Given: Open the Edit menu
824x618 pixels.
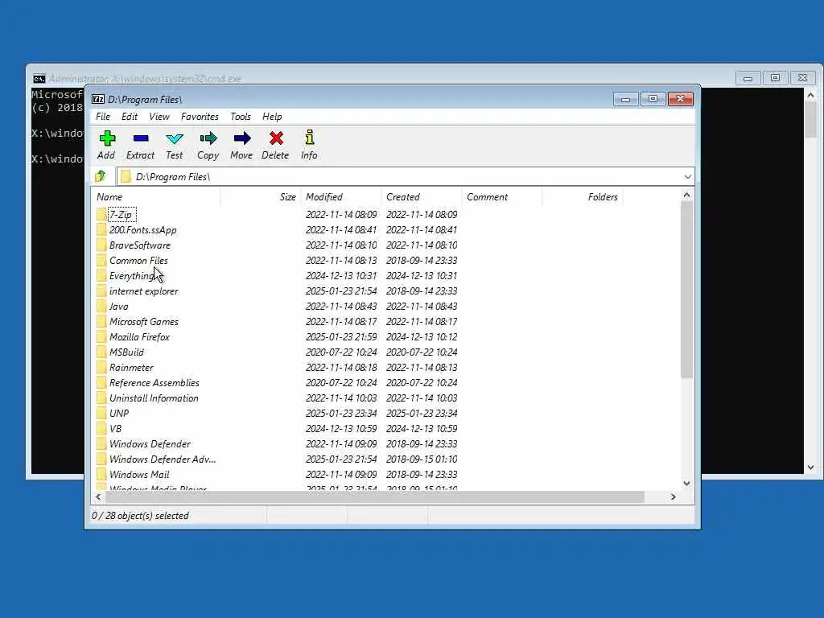Looking at the screenshot, I should tap(130, 117).
